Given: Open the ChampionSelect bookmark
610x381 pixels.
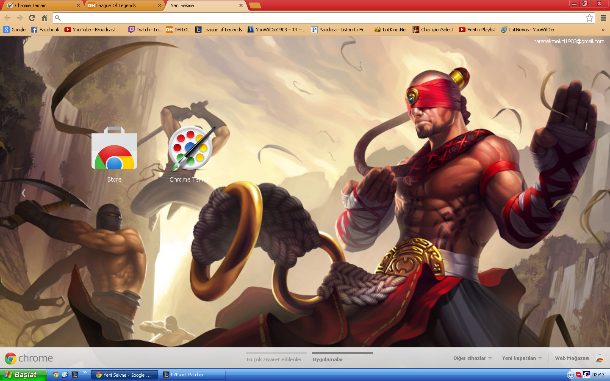Looking at the screenshot, I should pos(433,30).
